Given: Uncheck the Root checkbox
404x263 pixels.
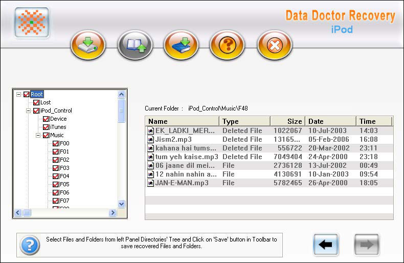Looking at the screenshot, I should (26, 94).
